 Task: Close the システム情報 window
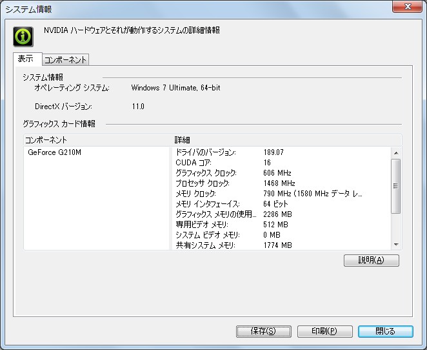pos(407,6)
